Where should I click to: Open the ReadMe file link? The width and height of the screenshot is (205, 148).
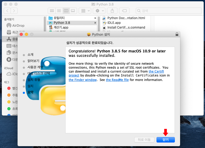(117, 80)
